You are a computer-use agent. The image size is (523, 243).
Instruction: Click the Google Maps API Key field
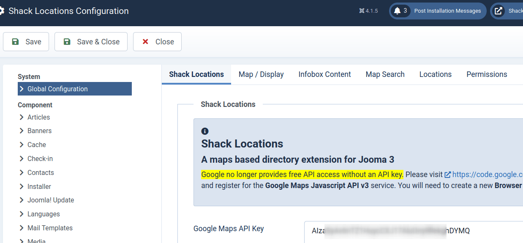pos(414,231)
